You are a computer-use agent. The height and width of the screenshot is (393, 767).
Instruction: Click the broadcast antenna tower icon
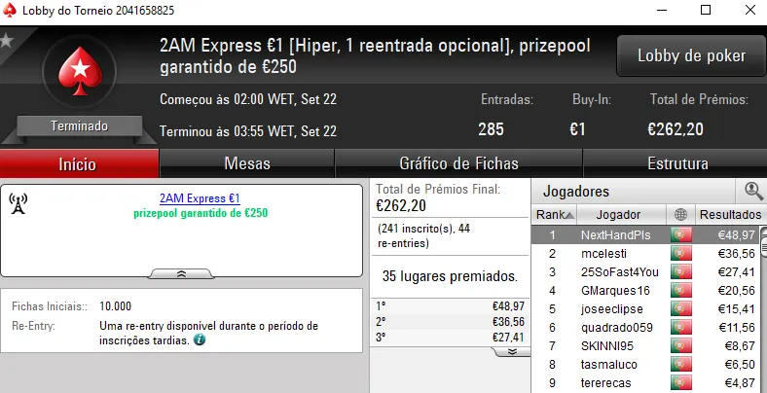pyautogui.click(x=18, y=203)
